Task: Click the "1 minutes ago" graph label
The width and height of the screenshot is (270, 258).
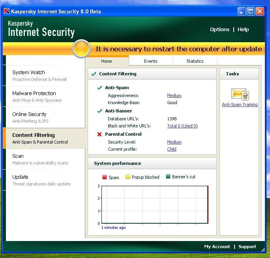Action: 113,228
